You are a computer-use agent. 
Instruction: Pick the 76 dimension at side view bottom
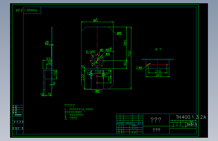(x=49, y=94)
